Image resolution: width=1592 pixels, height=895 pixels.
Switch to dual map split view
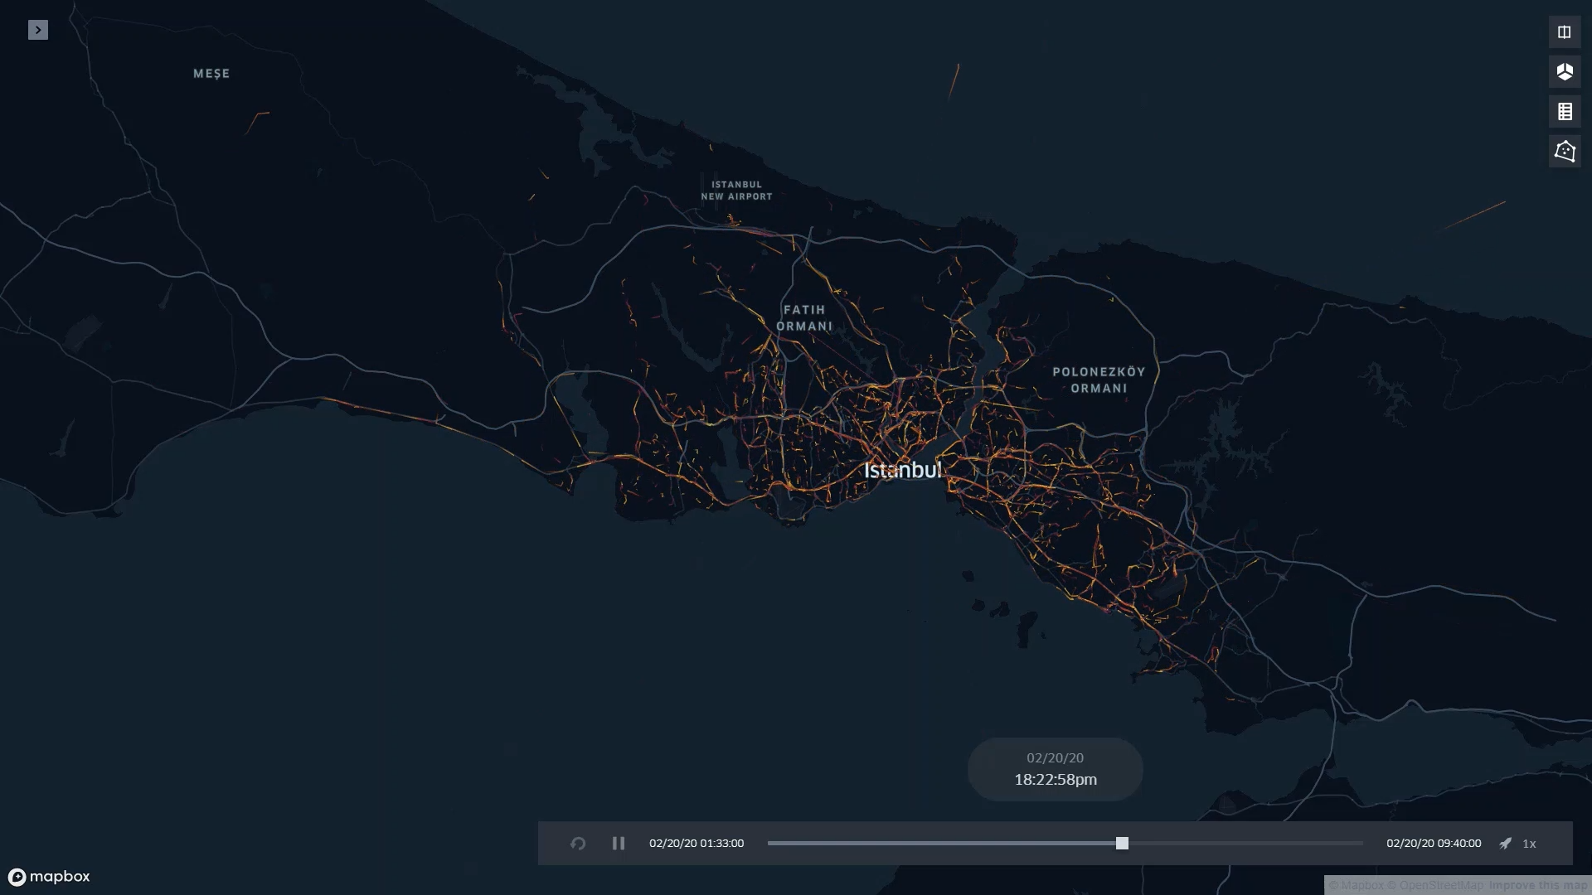point(1564,32)
